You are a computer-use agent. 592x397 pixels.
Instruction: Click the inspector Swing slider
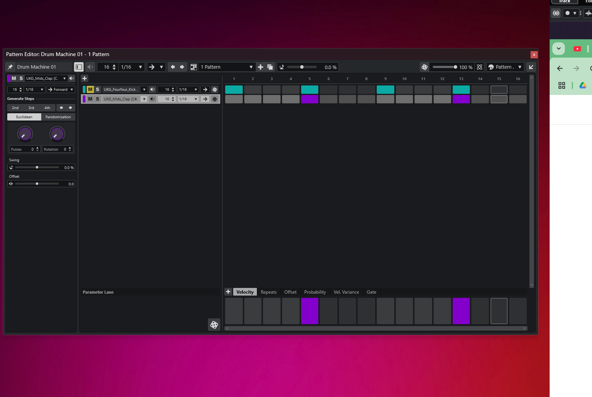point(37,167)
